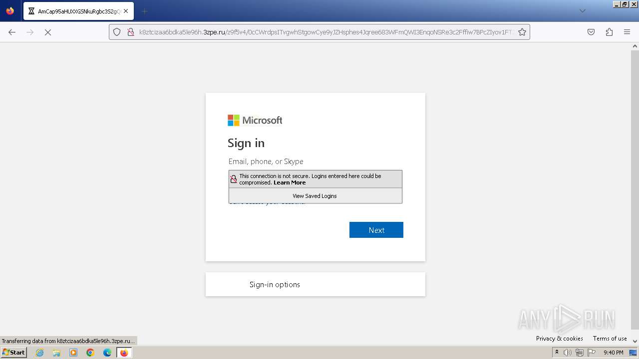
Task: Open the Windows Start menu
Action: point(13,352)
